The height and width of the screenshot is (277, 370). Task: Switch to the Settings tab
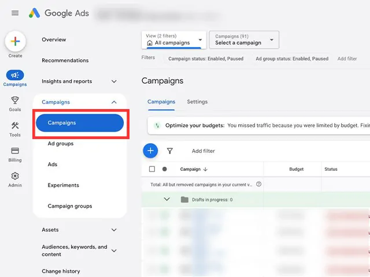pos(197,102)
